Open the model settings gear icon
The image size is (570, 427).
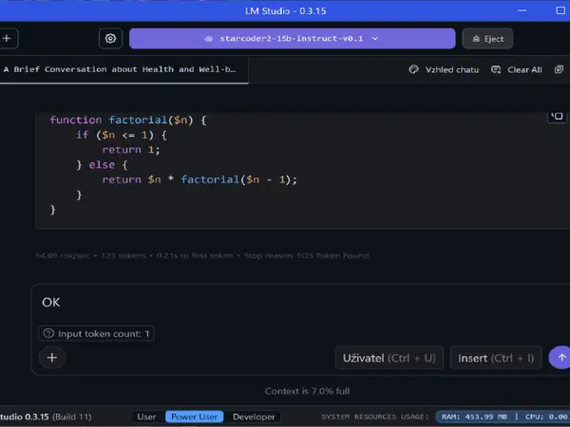(110, 38)
